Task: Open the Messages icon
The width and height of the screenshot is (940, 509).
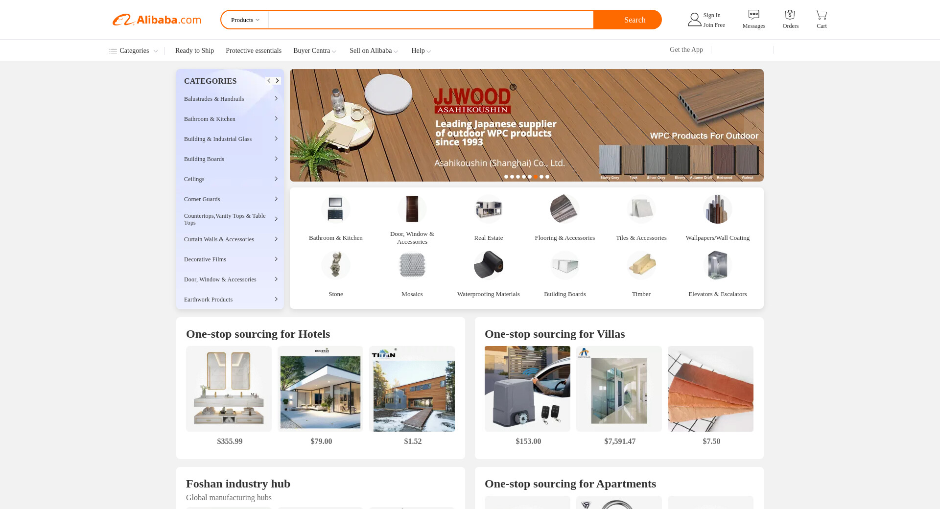Action: (x=753, y=15)
